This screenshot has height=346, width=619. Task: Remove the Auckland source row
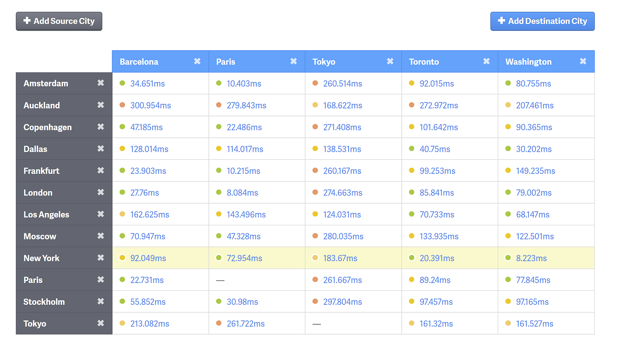[x=101, y=105]
